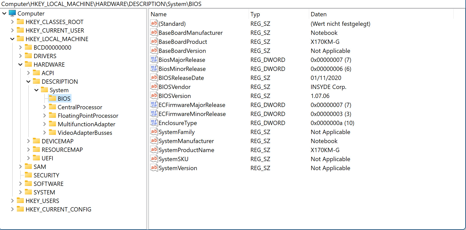Click the 'X170KM-G' data of SystemProductName
The width and height of the screenshot is (466, 230).
(x=325, y=150)
